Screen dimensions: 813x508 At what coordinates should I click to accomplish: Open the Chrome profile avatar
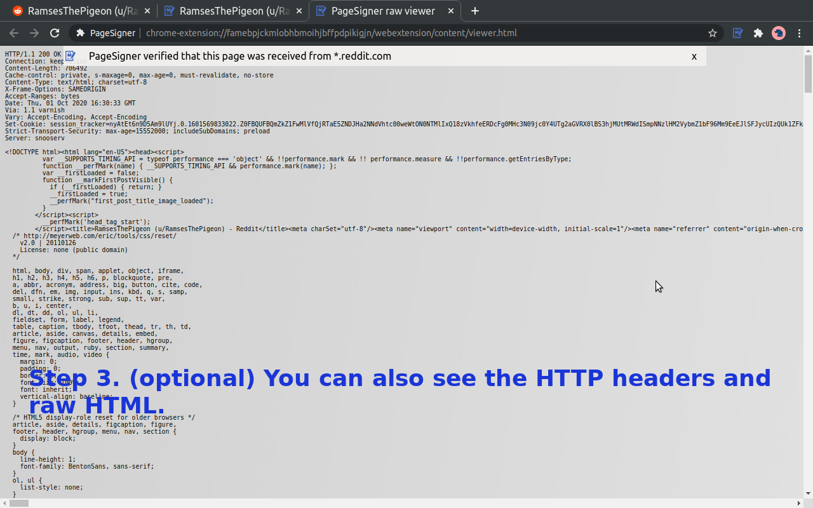(x=779, y=33)
